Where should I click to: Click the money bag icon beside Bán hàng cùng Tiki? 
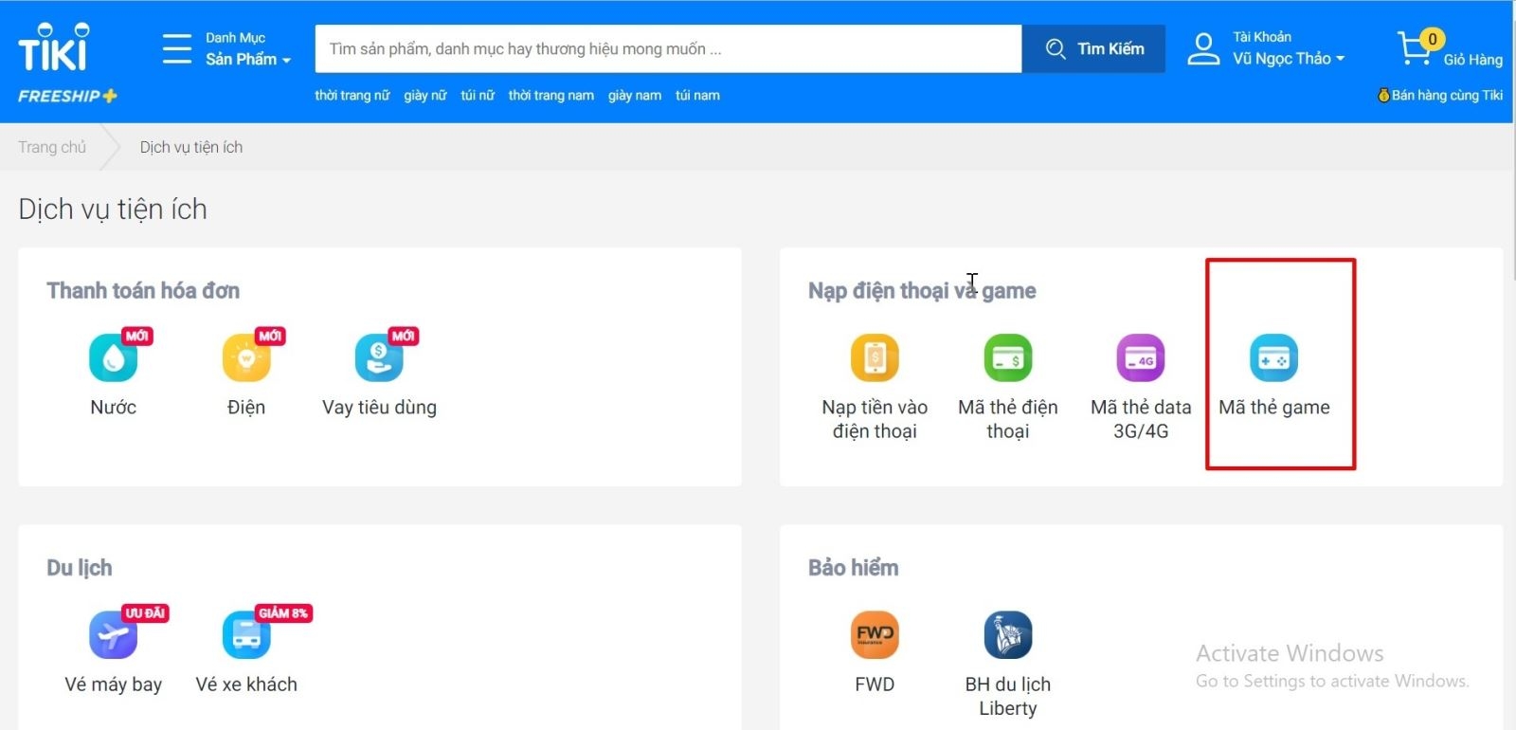(1383, 95)
